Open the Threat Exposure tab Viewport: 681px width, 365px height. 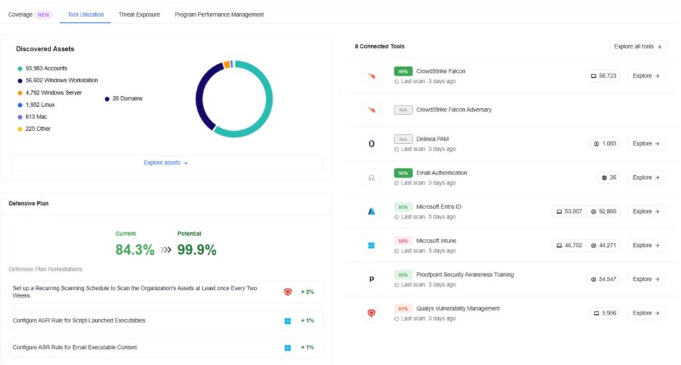pos(139,15)
